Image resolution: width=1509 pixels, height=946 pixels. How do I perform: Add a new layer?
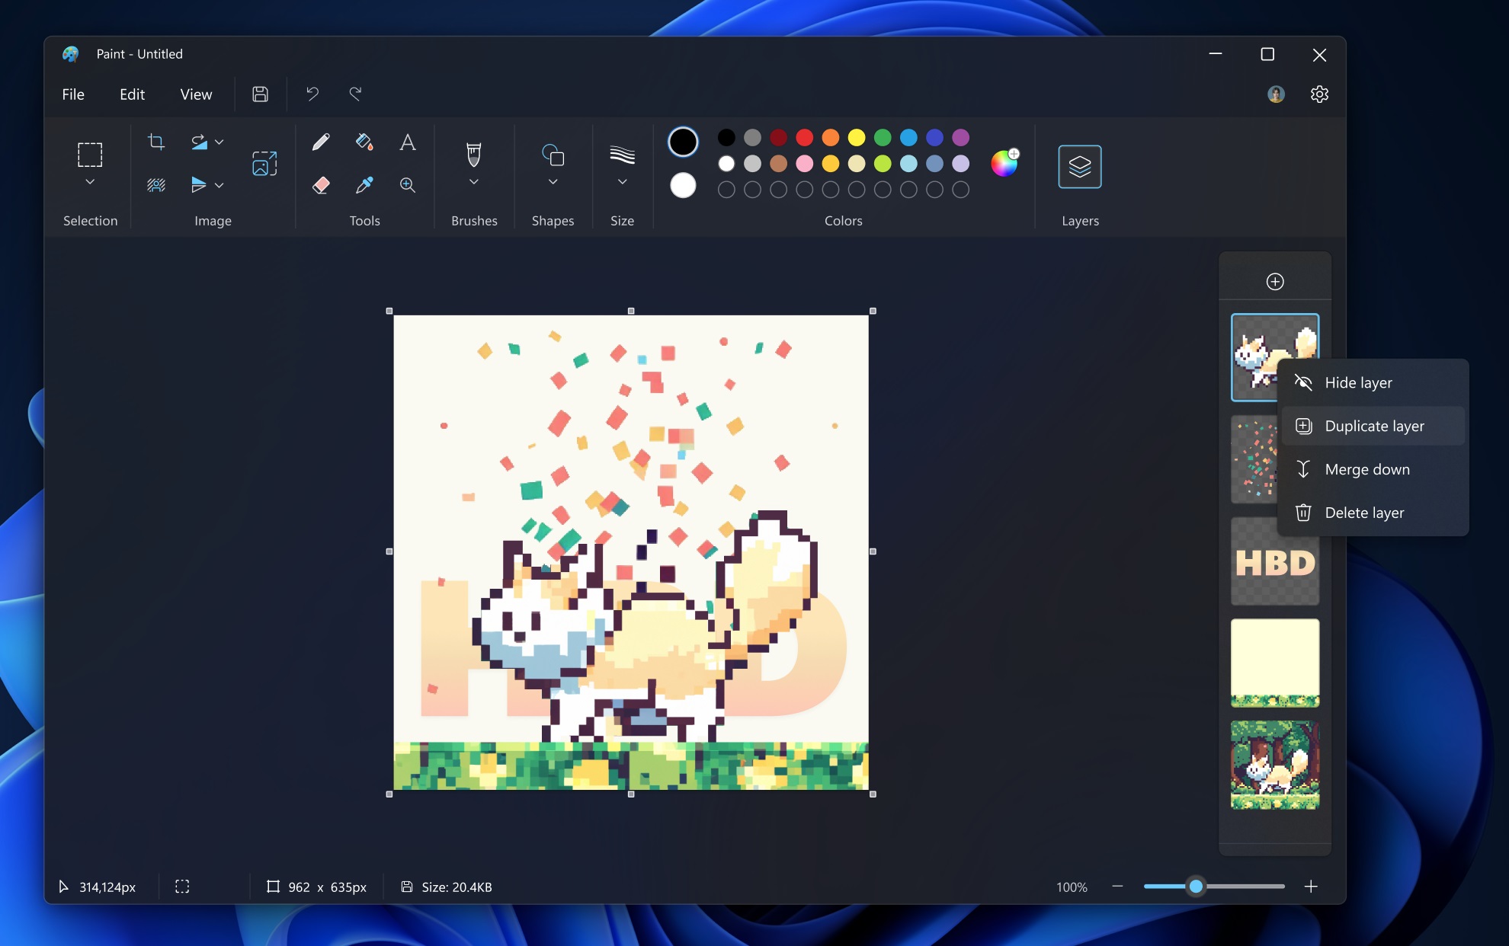[x=1274, y=281]
